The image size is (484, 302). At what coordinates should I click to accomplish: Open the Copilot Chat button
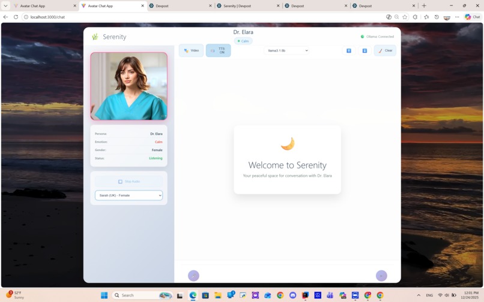(x=473, y=17)
